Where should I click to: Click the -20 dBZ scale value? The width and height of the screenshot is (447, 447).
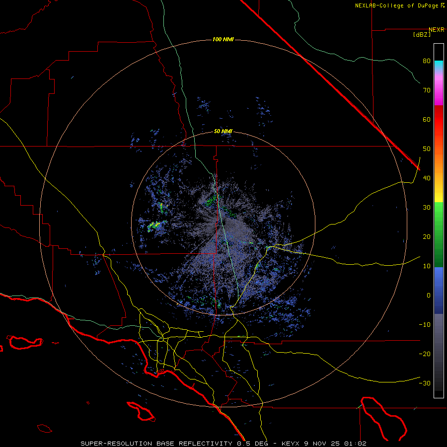pyautogui.click(x=425, y=354)
